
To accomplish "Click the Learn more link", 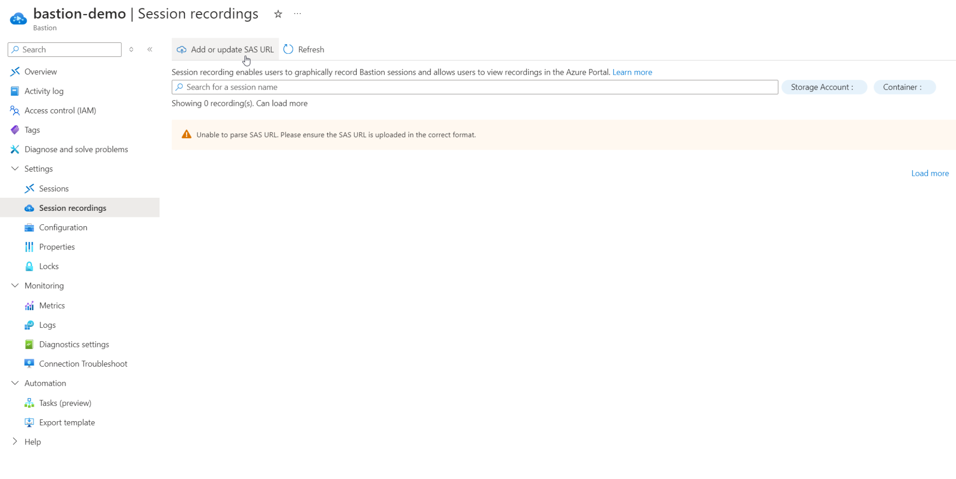I will pyautogui.click(x=632, y=72).
